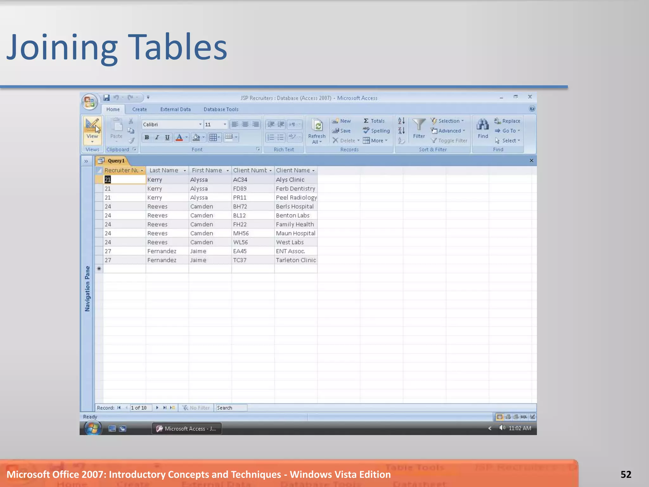Click Save record button
The width and height of the screenshot is (649, 487).
(341, 131)
